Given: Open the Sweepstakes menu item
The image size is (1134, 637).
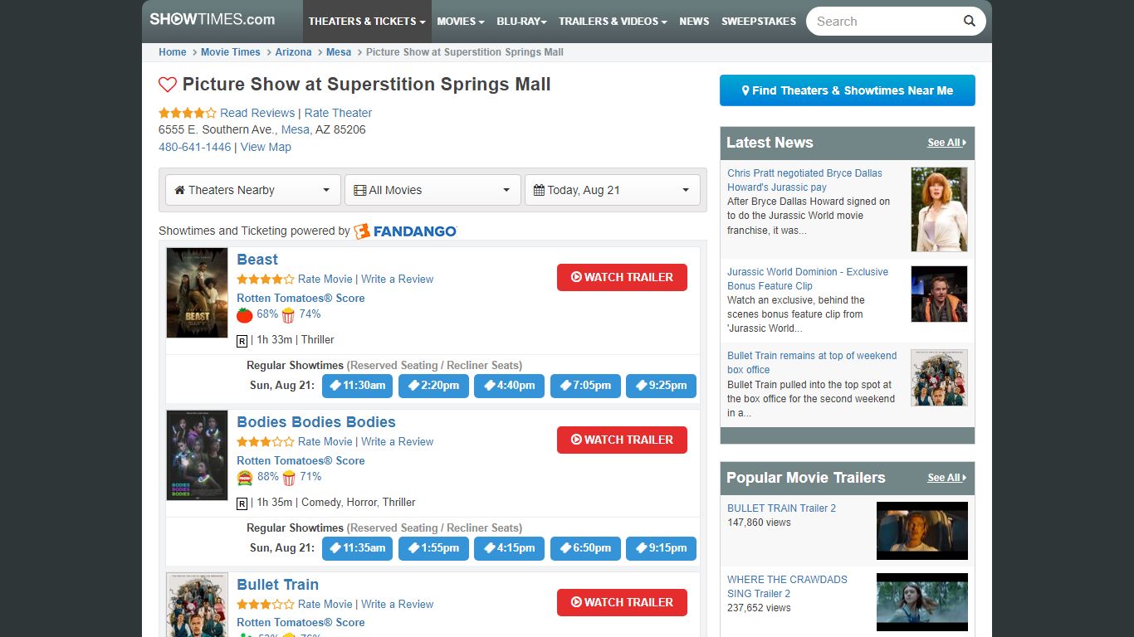Looking at the screenshot, I should (x=759, y=22).
